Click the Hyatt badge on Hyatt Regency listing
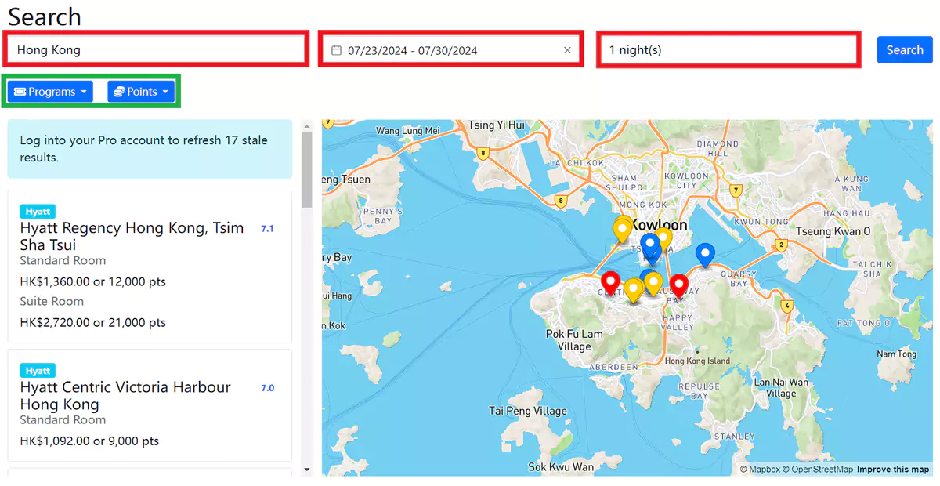The image size is (940, 486). [38, 211]
